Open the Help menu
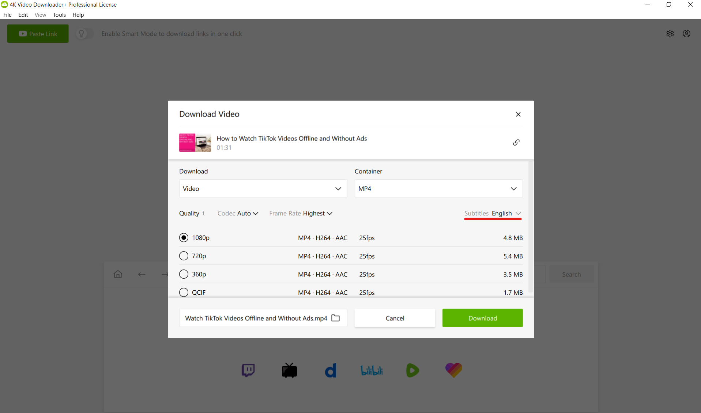This screenshot has width=701, height=413. [x=78, y=15]
